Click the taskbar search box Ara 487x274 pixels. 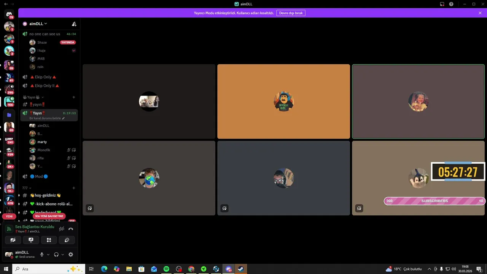[x=49, y=269]
